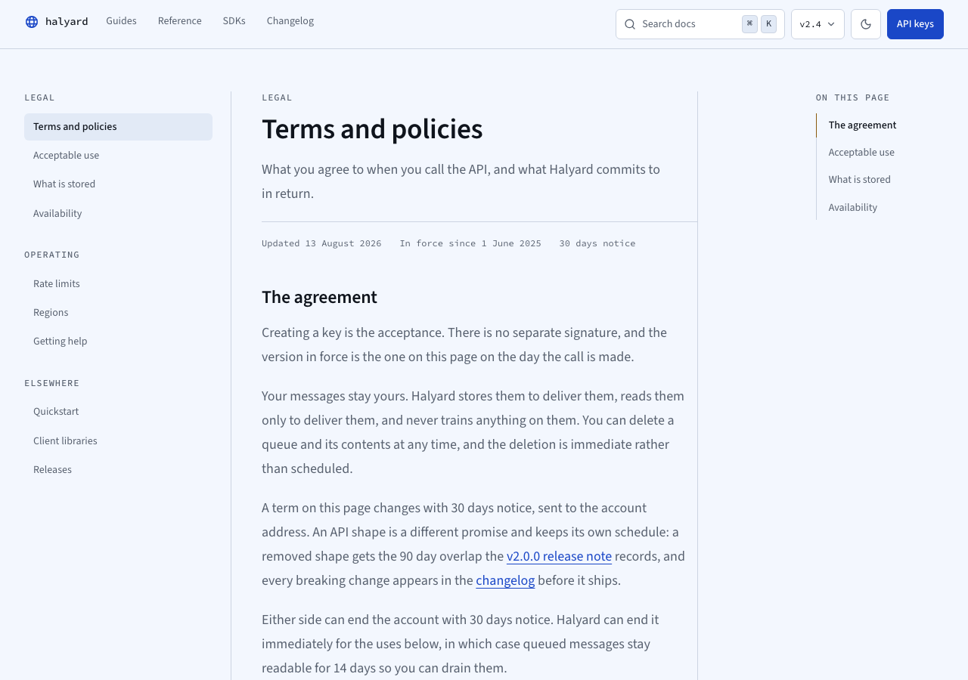The width and height of the screenshot is (968, 680).
Task: Open Regions page in sidebar
Action: click(118, 313)
